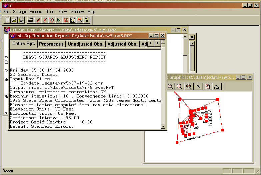Maximize the Reduction Report window
Screen dimensions: 261x175
[157, 36]
